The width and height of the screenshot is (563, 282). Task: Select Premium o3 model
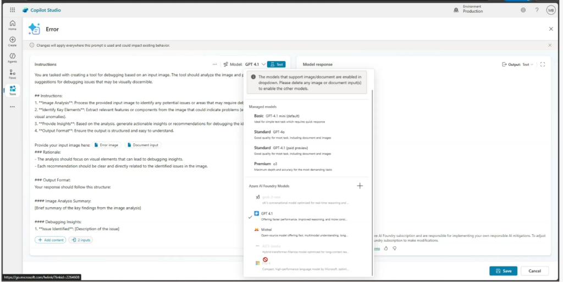(x=307, y=166)
